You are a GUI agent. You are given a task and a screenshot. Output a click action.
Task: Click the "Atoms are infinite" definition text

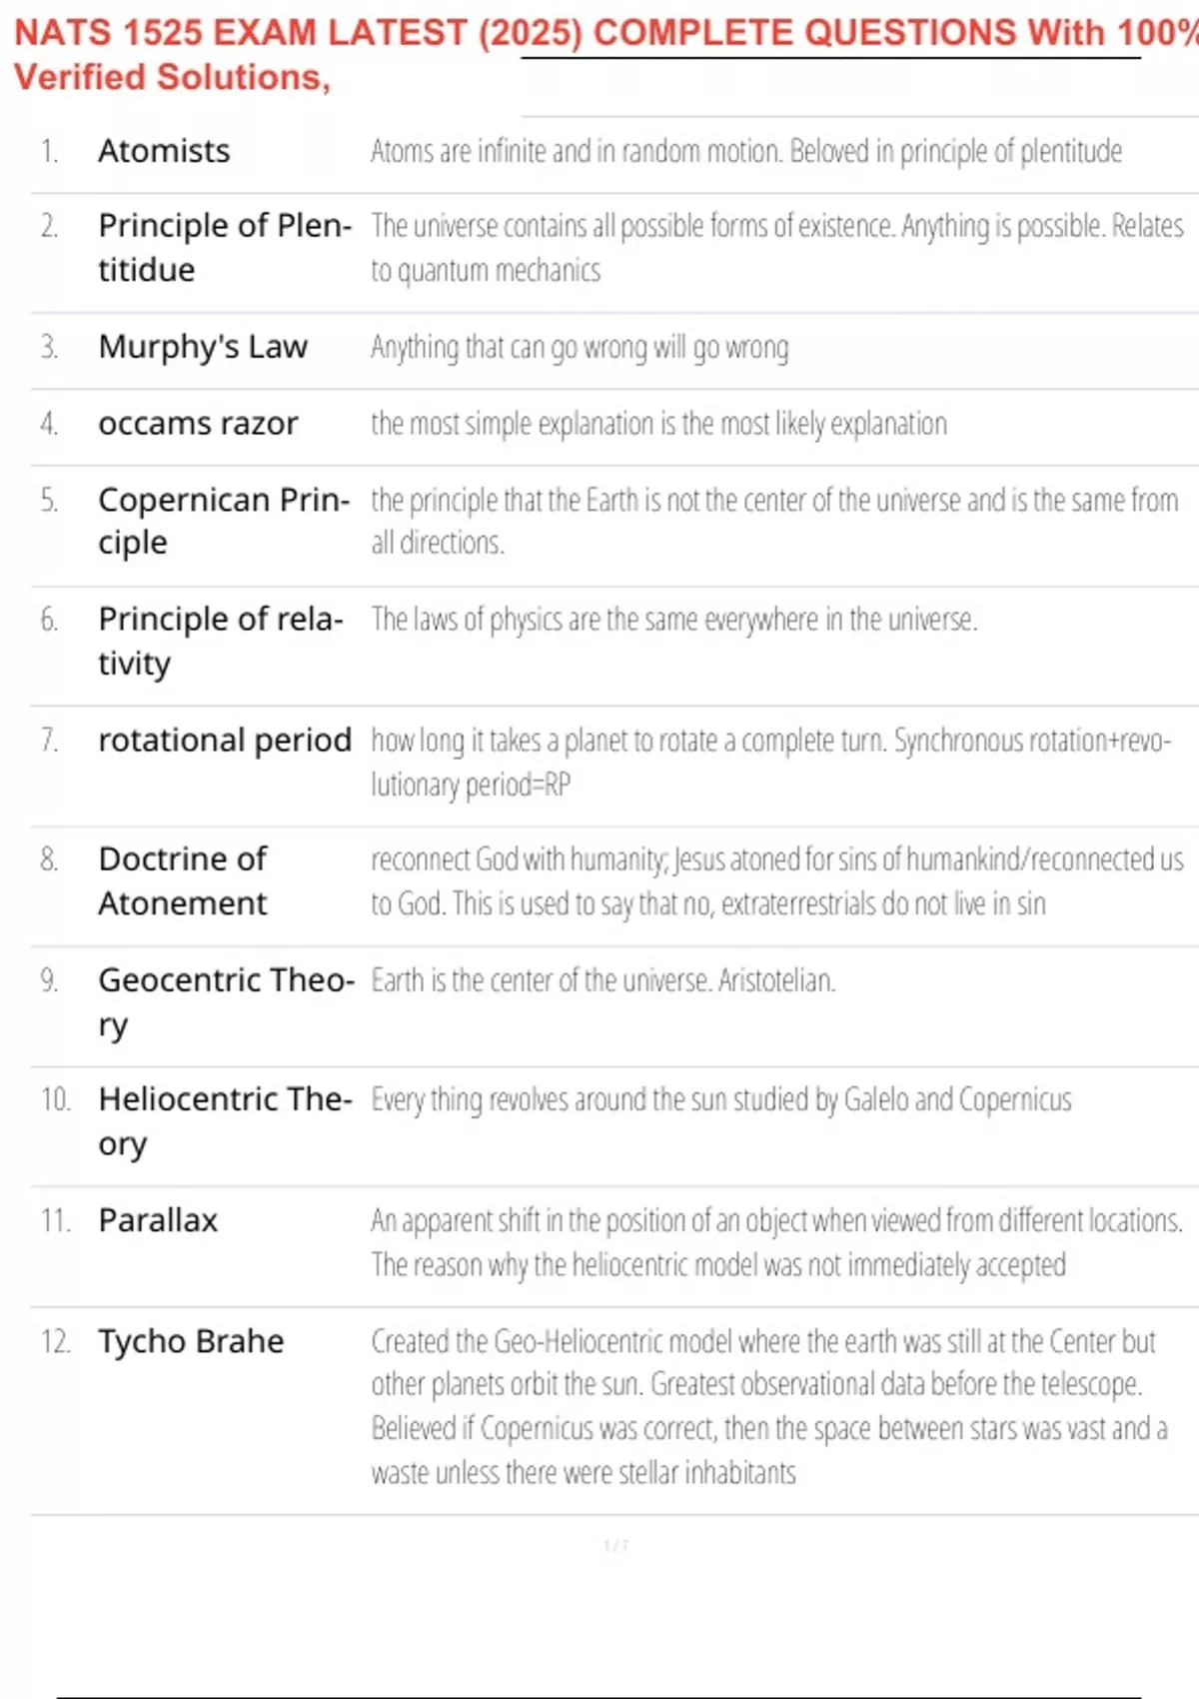pos(745,151)
